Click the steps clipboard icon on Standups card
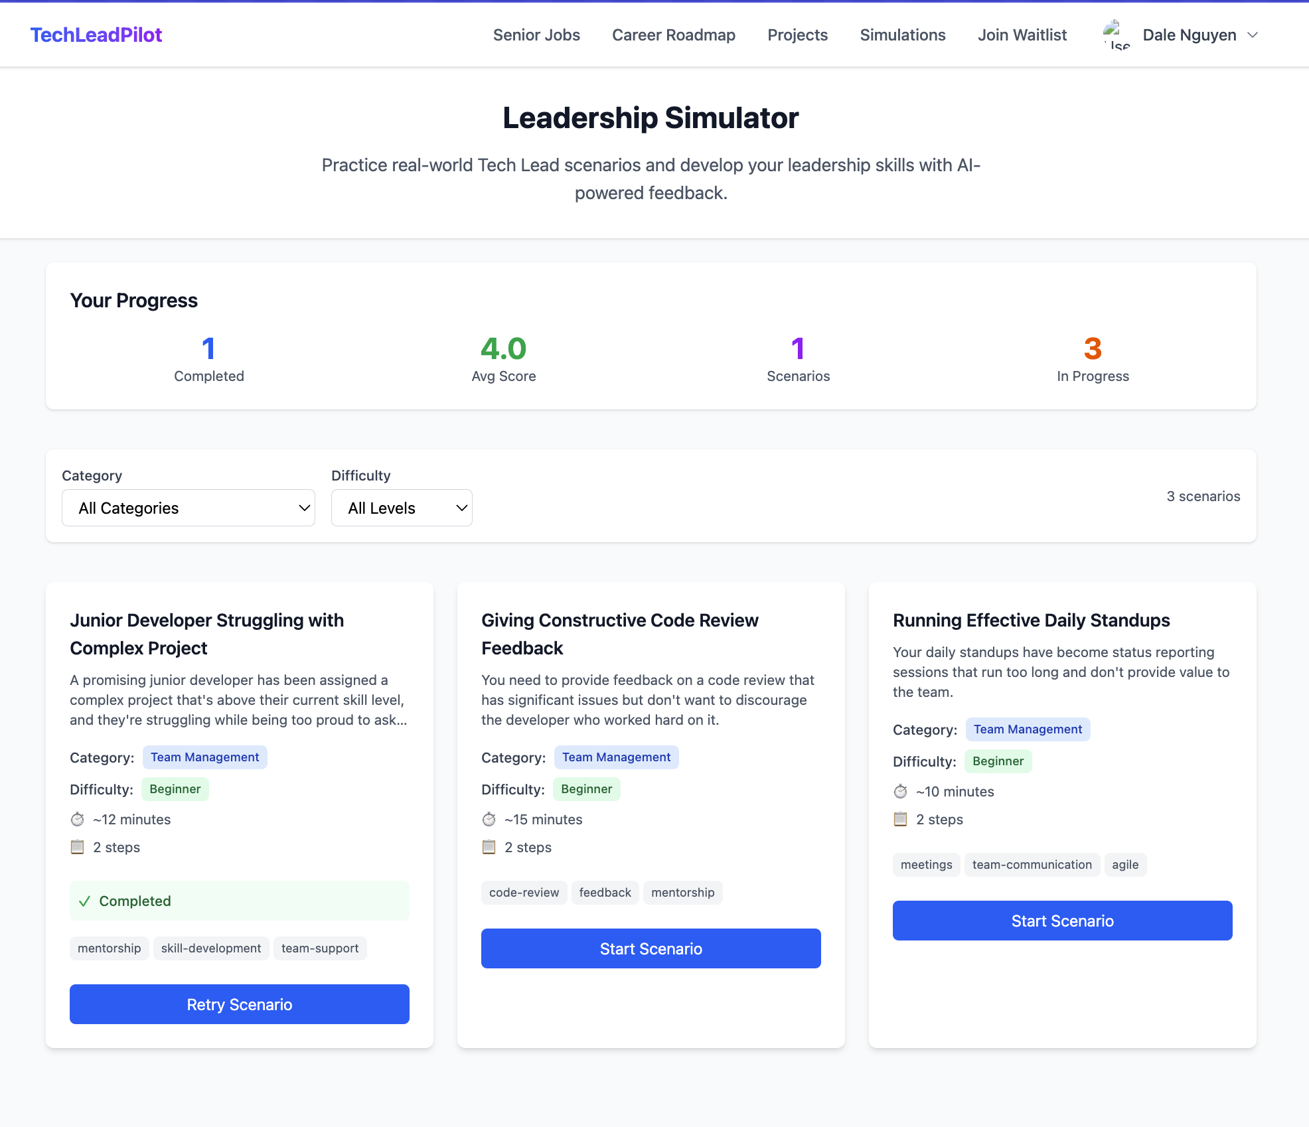Image resolution: width=1309 pixels, height=1127 pixels. pos(901,819)
